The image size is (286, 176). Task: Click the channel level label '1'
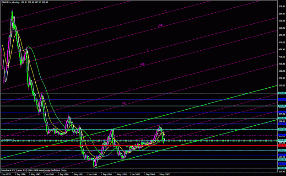[x=130, y=89]
